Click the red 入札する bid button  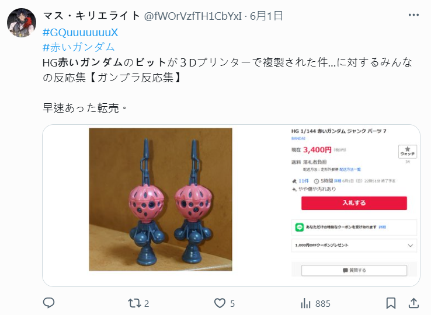(354, 203)
